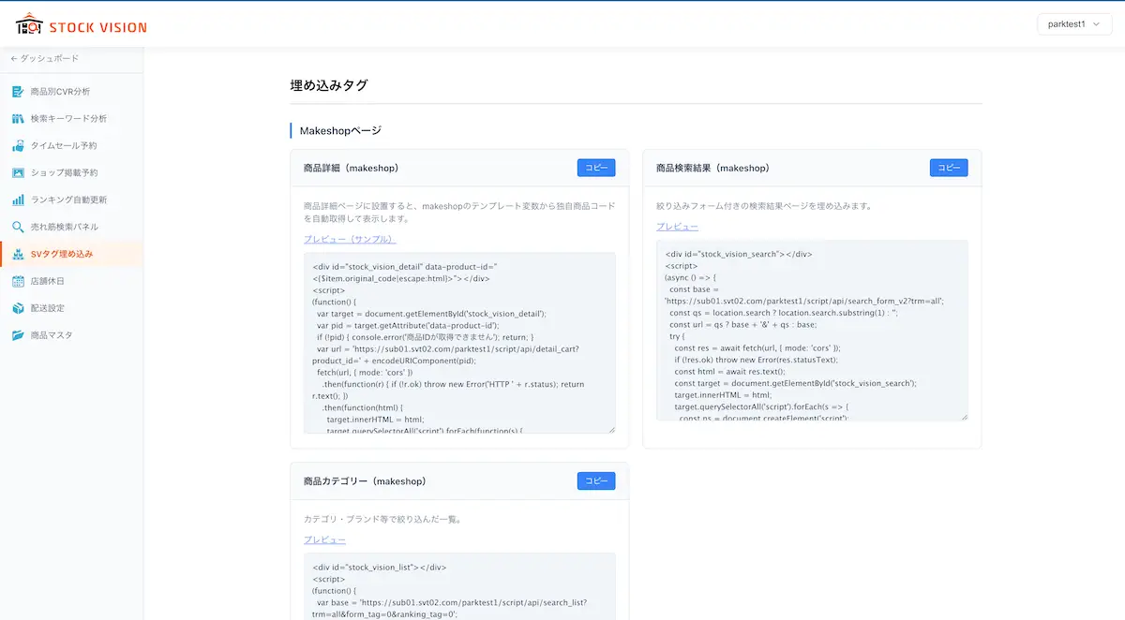Screen dimensions: 1125x620
Task: Click the 商品マスタ folder icon
Action: pyautogui.click(x=18, y=335)
